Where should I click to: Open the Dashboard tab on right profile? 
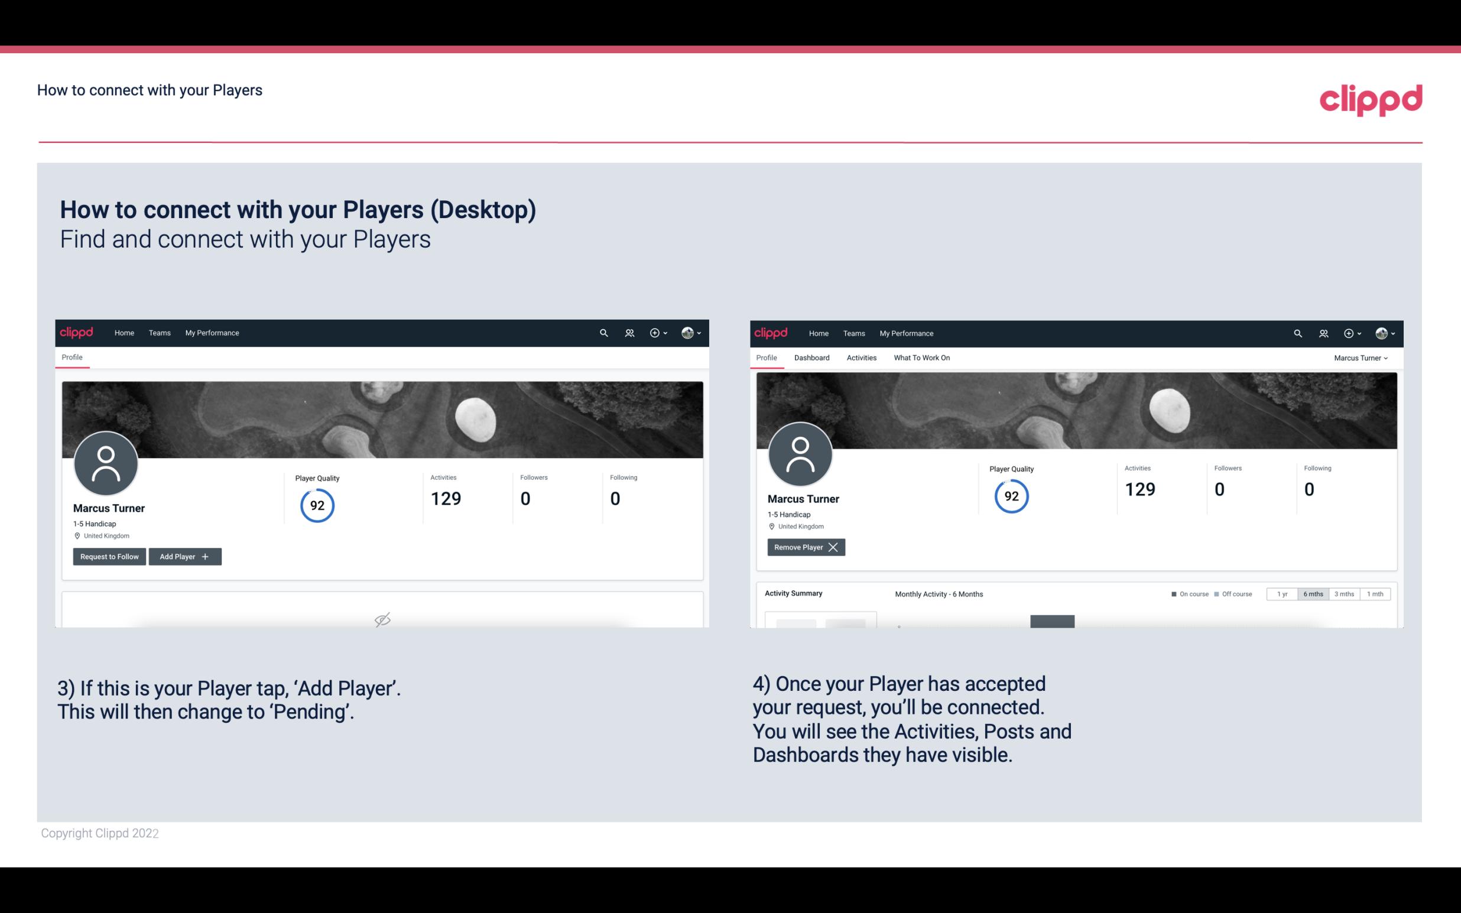click(812, 358)
